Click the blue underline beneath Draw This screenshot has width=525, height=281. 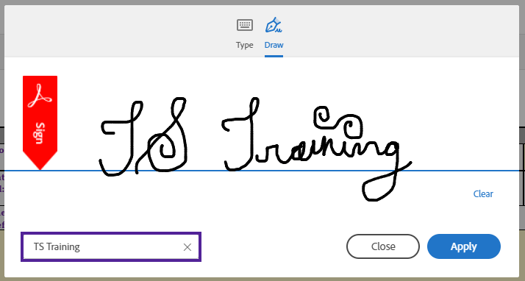(274, 56)
